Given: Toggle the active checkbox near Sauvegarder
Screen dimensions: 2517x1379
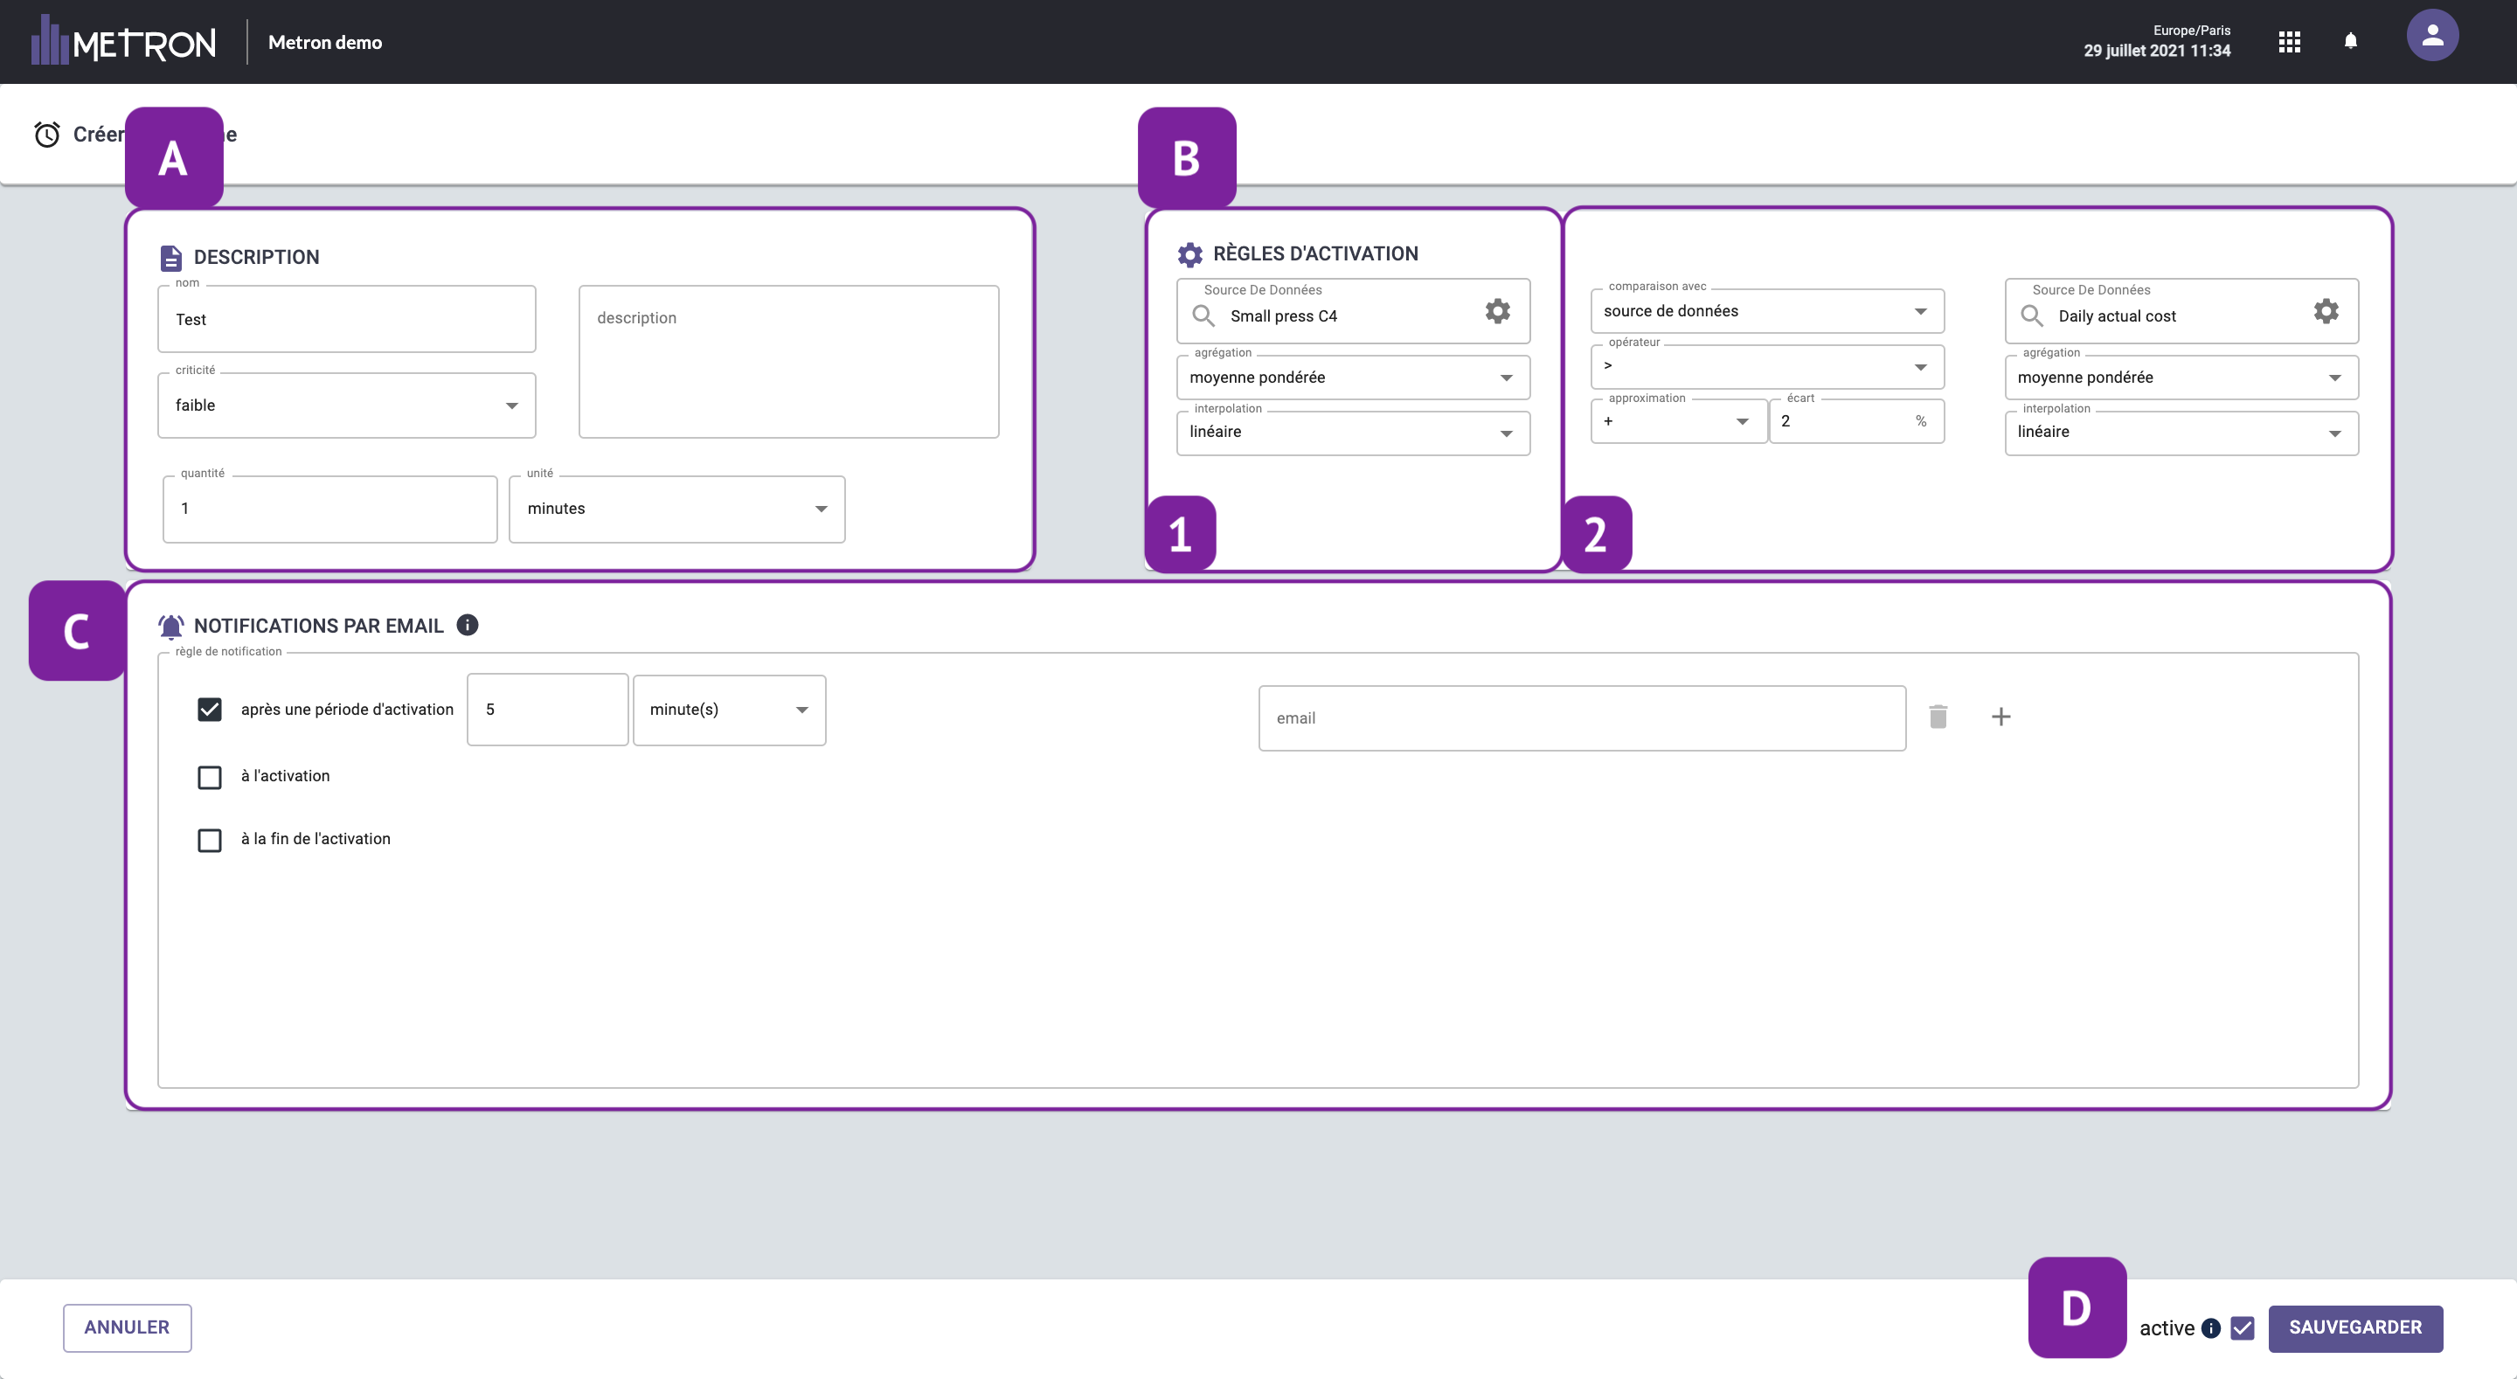Looking at the screenshot, I should click(2243, 1328).
